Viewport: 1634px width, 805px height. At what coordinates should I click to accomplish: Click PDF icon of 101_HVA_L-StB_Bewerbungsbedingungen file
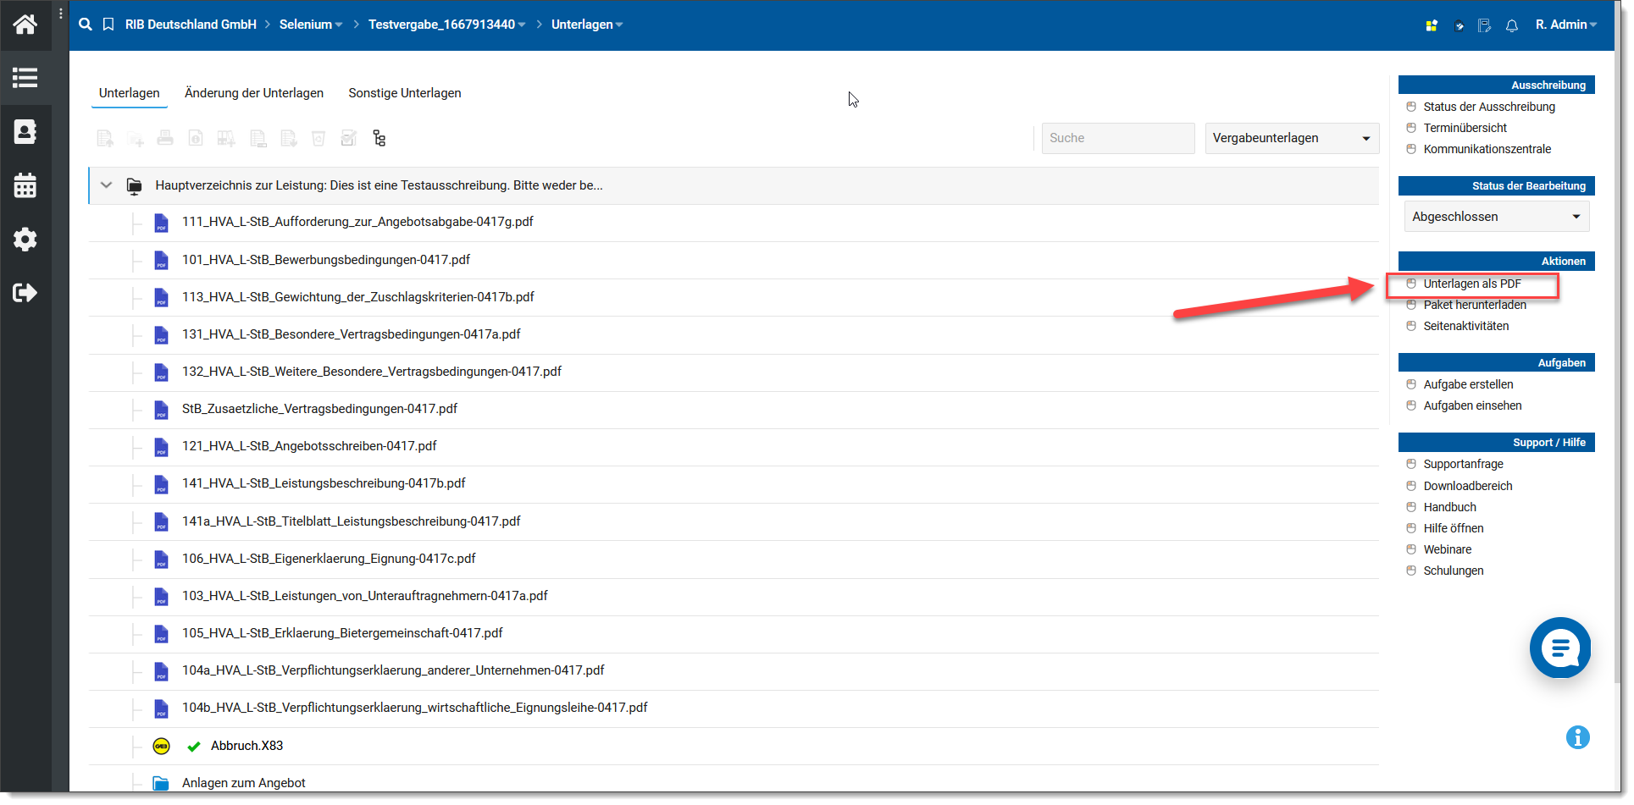point(161,260)
